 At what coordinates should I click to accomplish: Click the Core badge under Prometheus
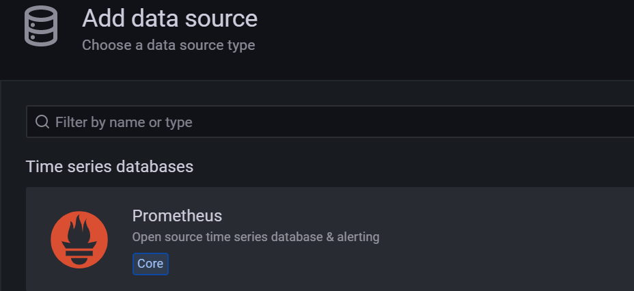click(150, 264)
